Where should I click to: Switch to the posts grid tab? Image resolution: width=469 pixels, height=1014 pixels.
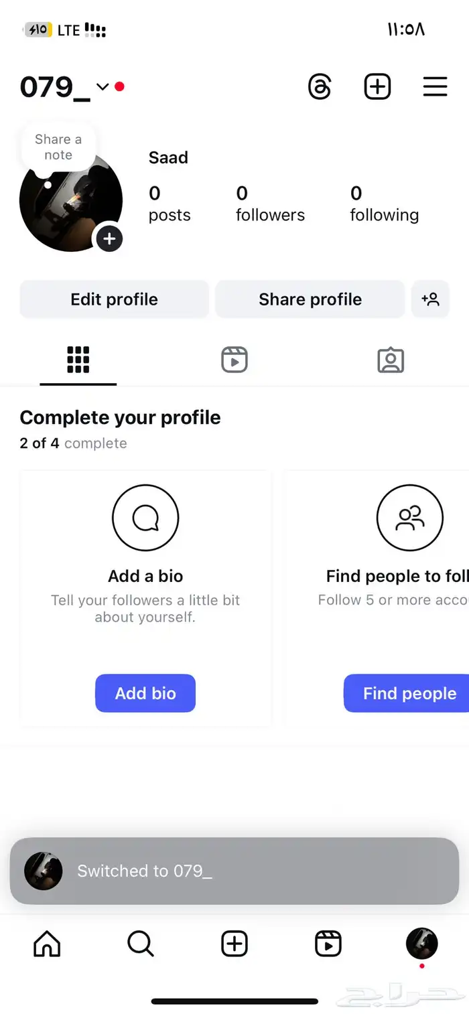click(78, 360)
